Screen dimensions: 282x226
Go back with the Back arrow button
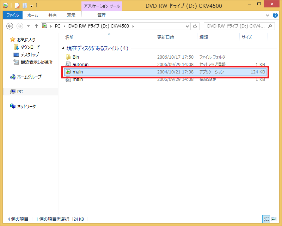click(x=10, y=26)
